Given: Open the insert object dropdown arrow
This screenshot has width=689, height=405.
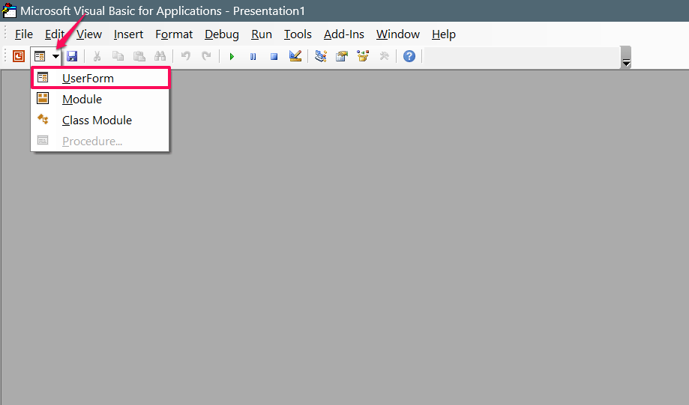Looking at the screenshot, I should tap(55, 56).
